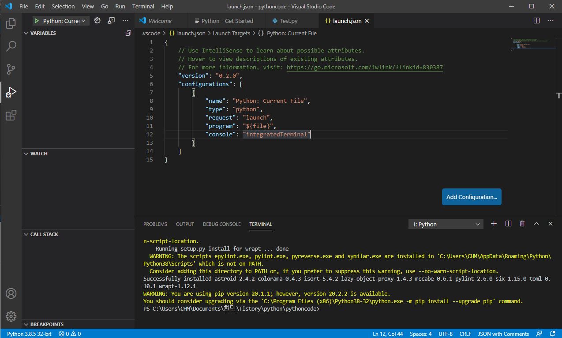Open the Extensions view icon
The width and height of the screenshot is (562, 338).
click(11, 115)
